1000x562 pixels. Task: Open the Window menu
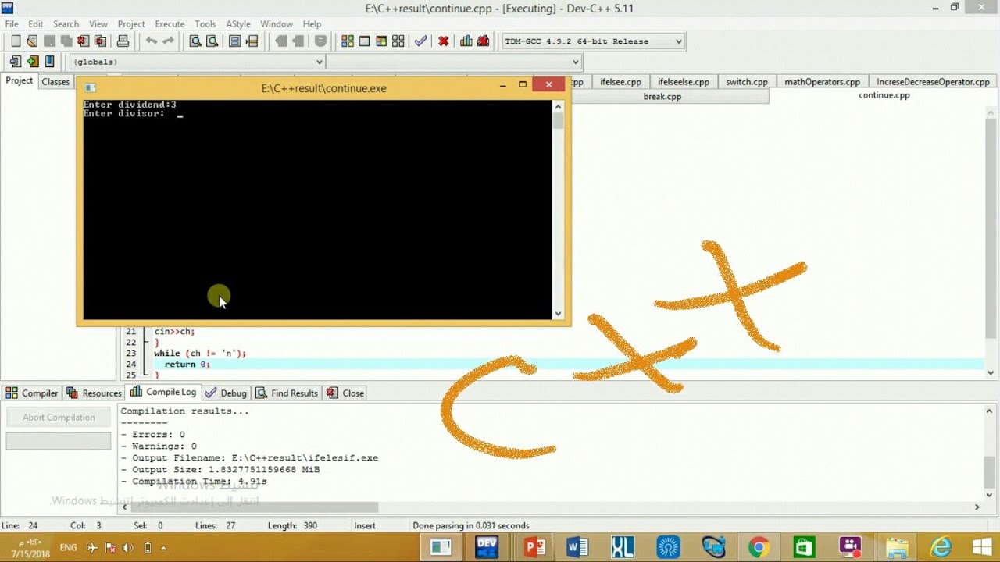point(277,24)
